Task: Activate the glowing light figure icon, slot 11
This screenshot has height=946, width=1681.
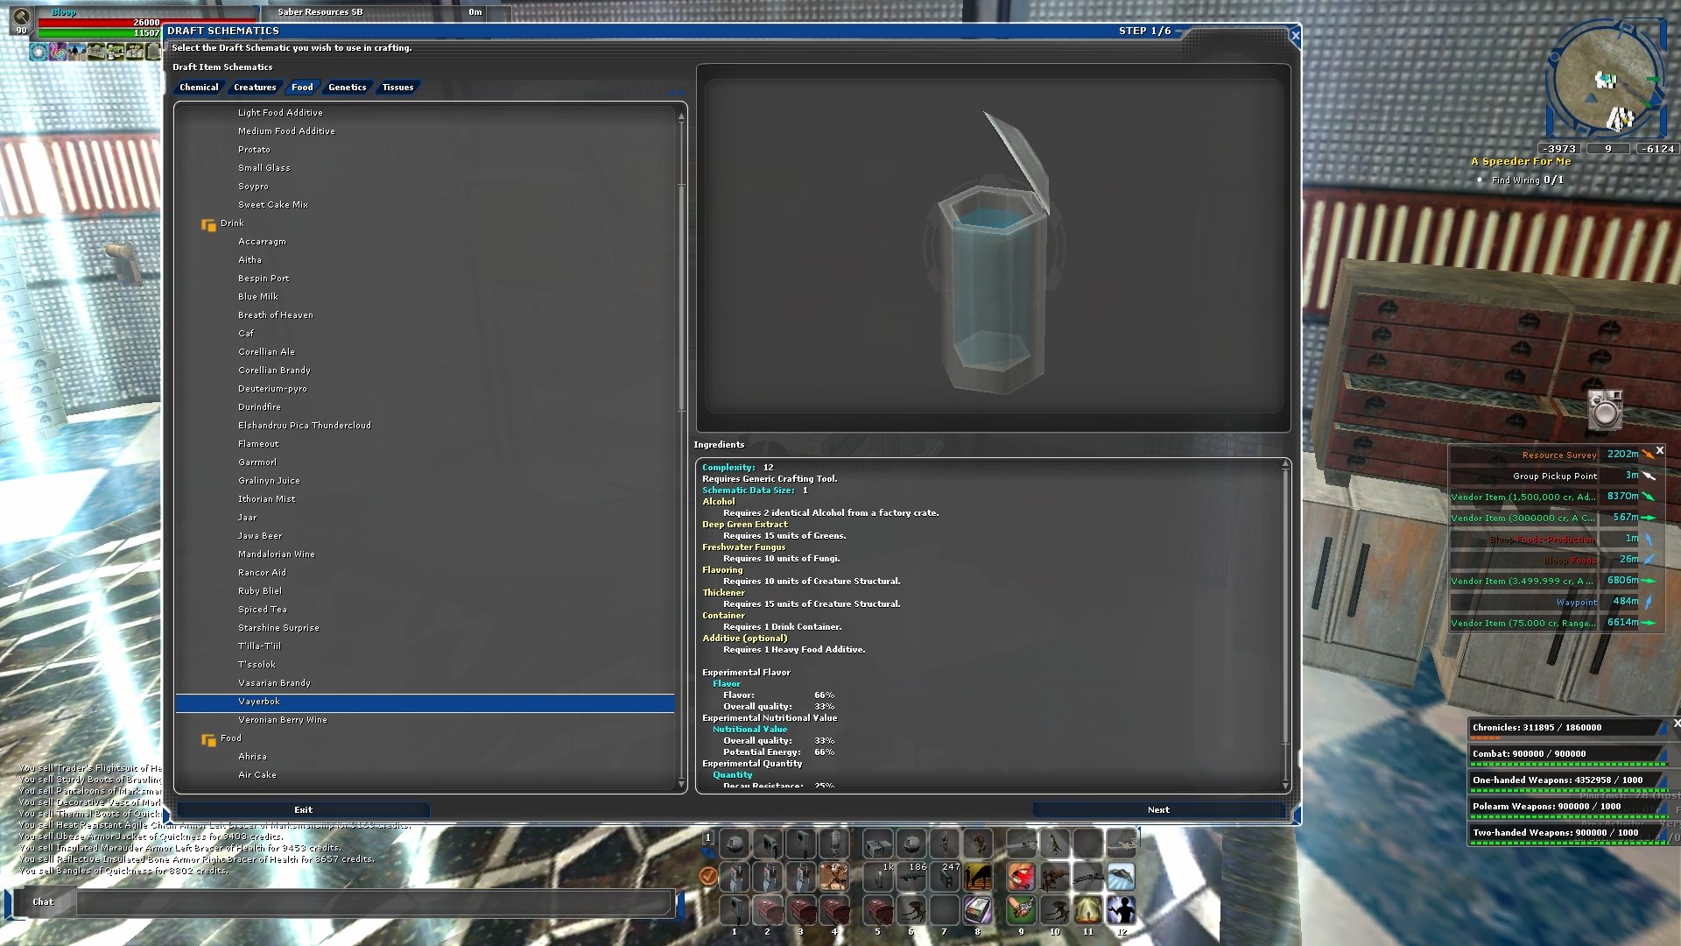Action: (x=1087, y=910)
